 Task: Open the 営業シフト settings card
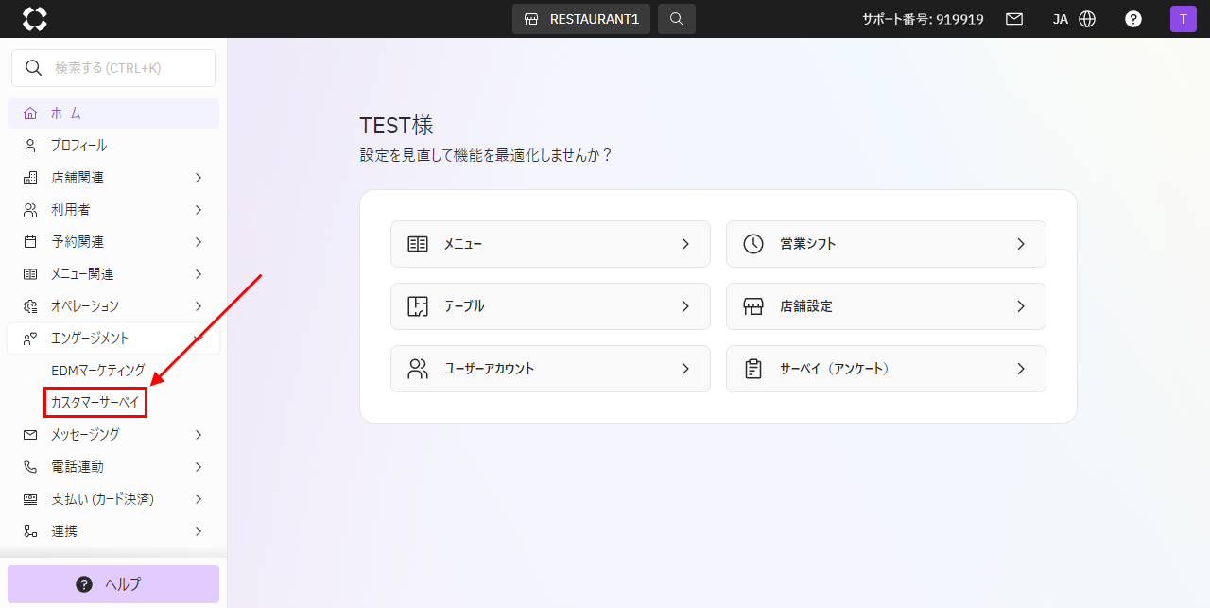coord(885,244)
